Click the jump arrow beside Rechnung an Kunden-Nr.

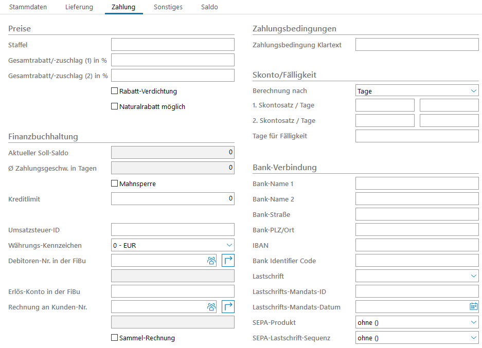click(x=228, y=307)
